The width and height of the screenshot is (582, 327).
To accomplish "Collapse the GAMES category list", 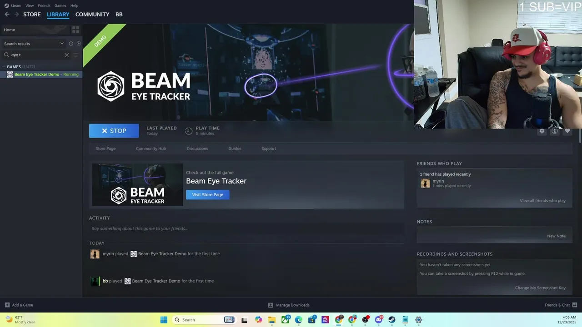I will [x=5, y=67].
